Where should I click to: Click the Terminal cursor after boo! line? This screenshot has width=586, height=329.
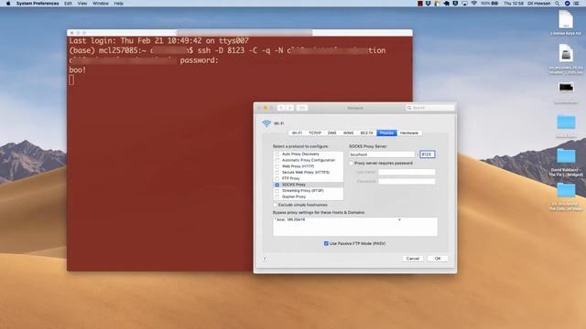click(x=71, y=80)
